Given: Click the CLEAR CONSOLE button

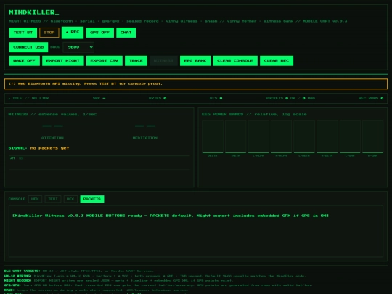Looking at the screenshot, I should tap(235, 61).
